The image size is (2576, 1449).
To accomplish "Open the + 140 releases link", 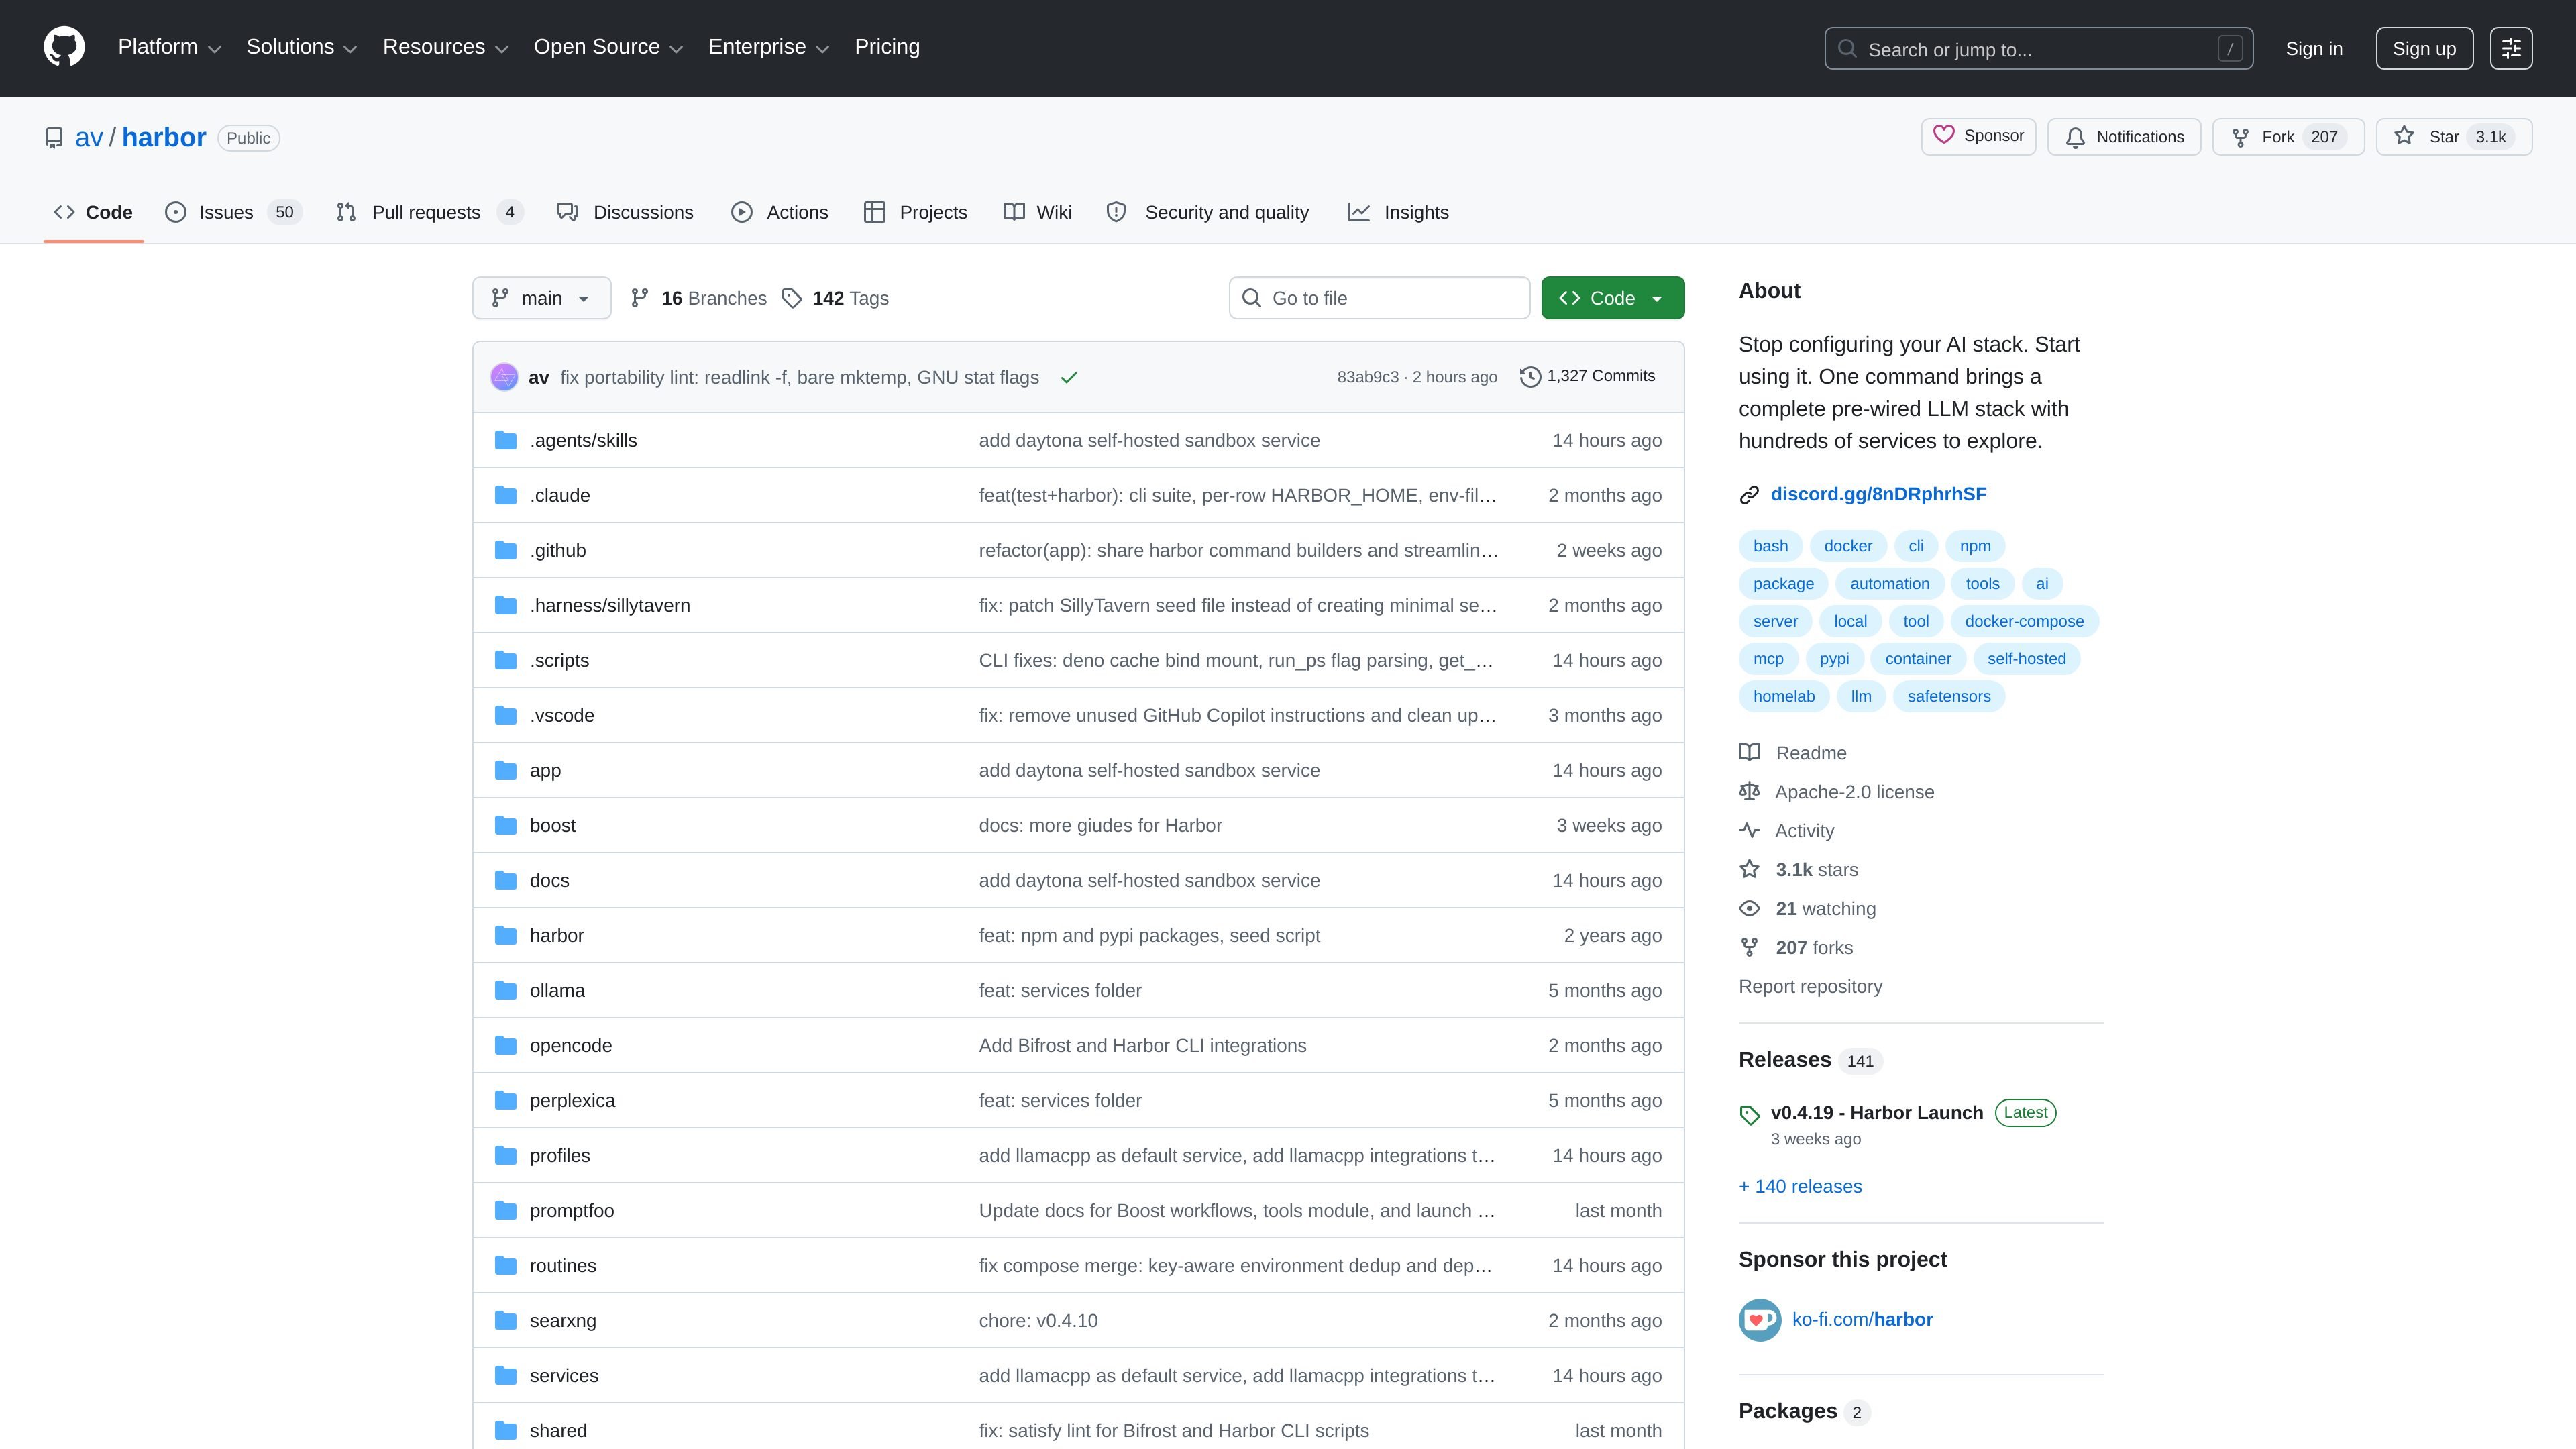I will 1800,1186.
